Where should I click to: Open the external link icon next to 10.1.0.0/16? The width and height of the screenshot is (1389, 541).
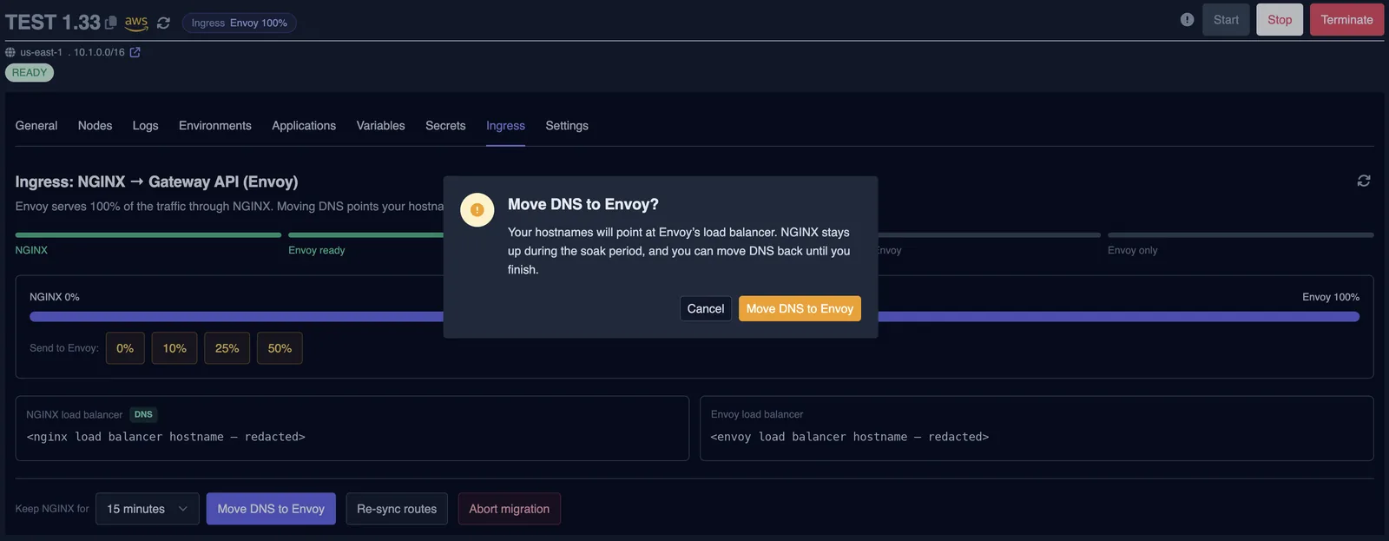click(x=135, y=52)
